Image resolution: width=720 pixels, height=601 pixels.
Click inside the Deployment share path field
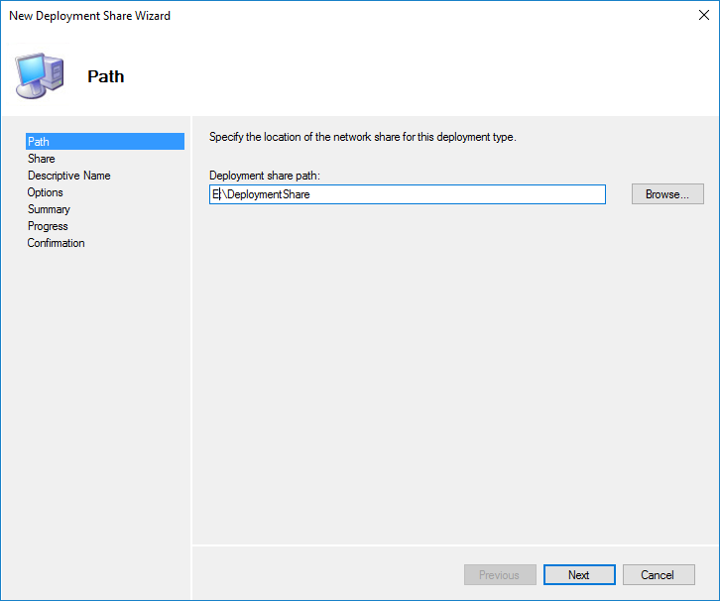click(x=407, y=195)
